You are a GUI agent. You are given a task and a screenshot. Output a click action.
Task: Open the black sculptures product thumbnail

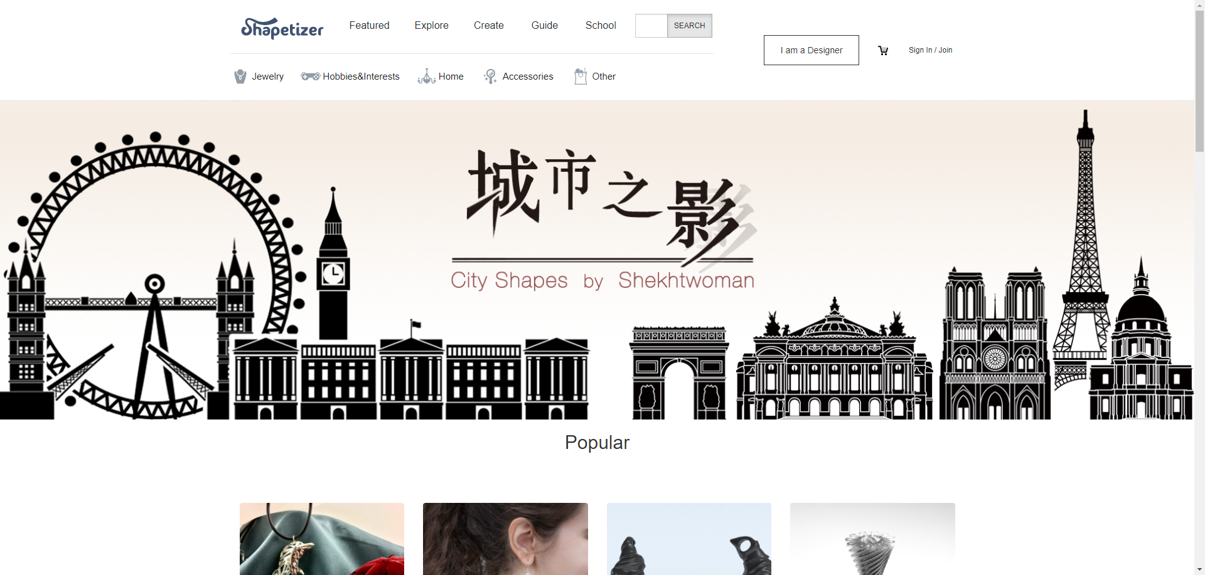(x=688, y=539)
